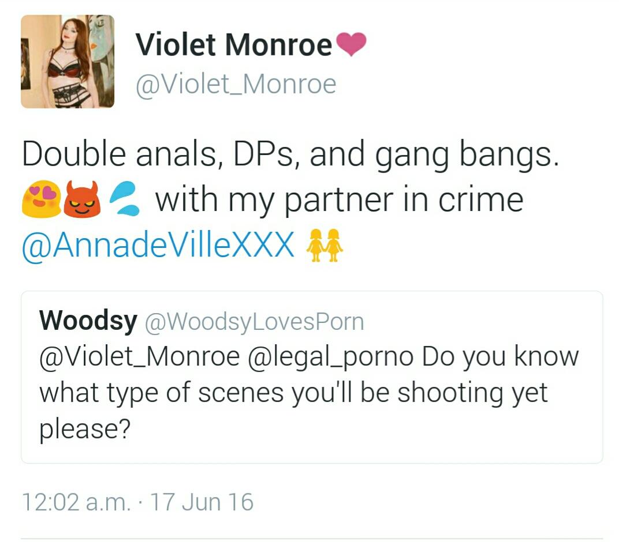This screenshot has height=542, width=619.
Task: Open the @Violet_Monroe handle under display name
Action: click(x=236, y=84)
